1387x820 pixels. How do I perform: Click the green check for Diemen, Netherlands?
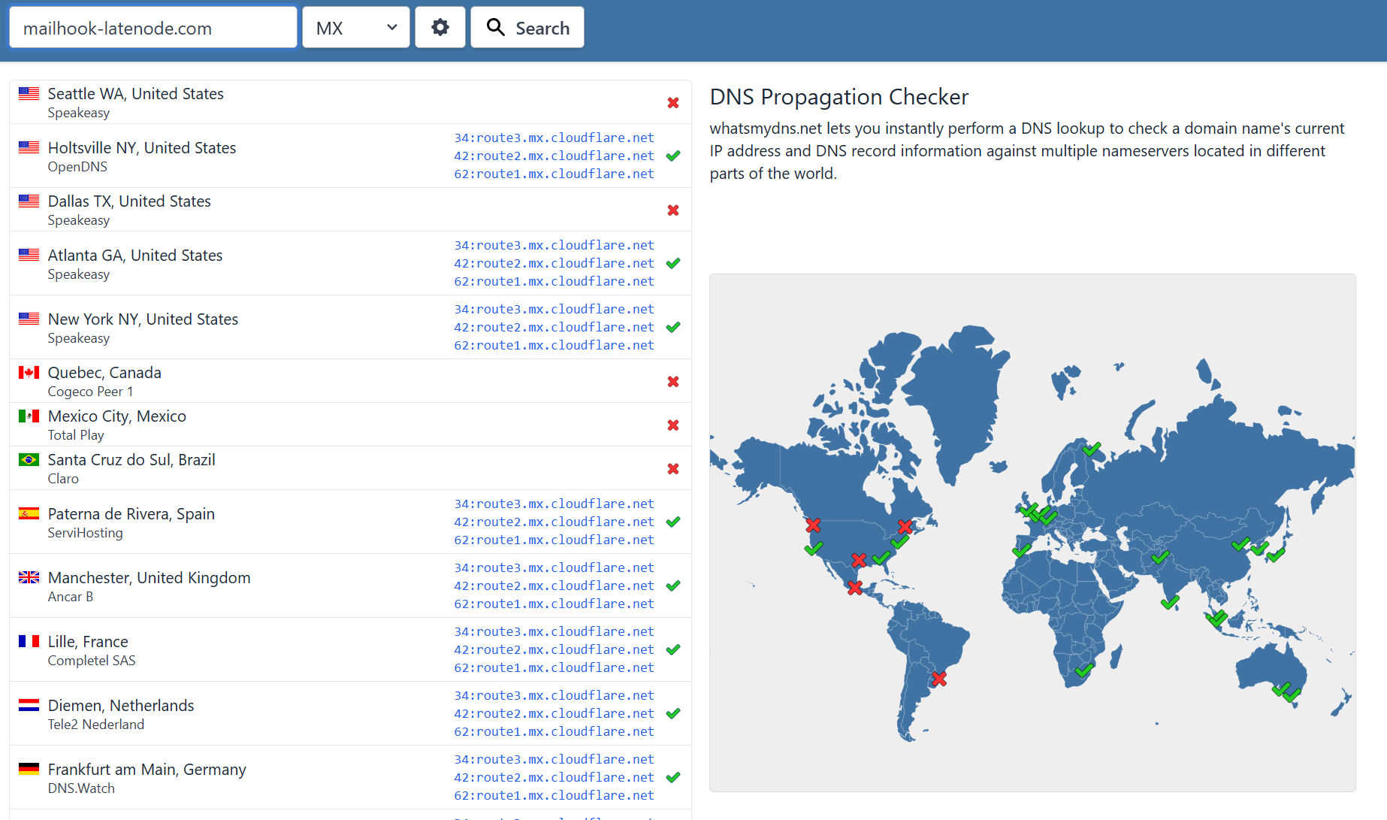pos(673,713)
